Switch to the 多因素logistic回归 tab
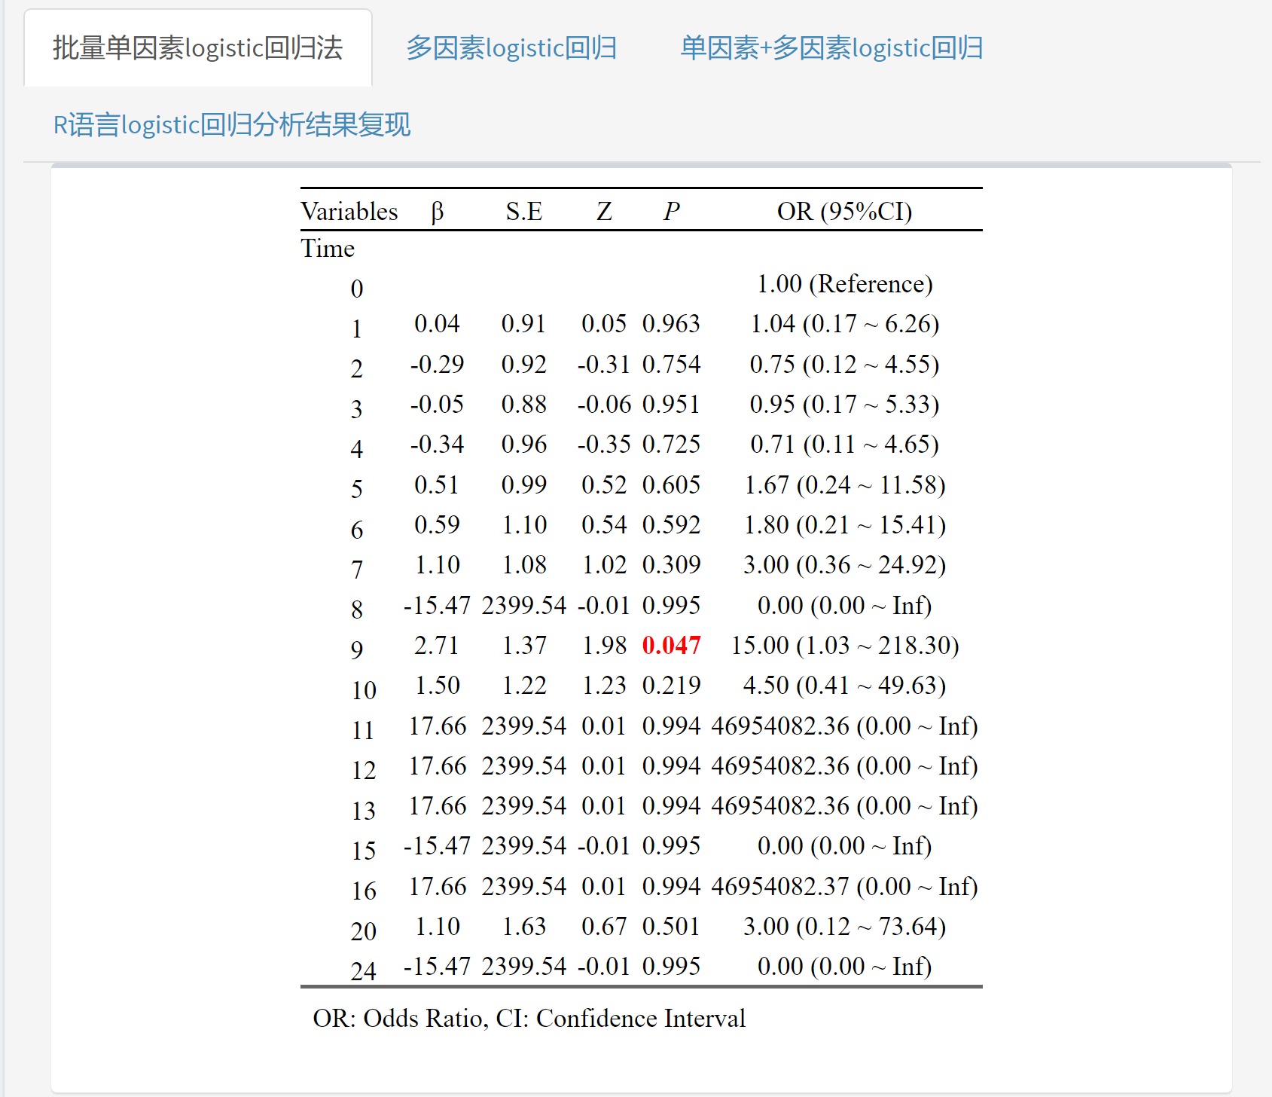The width and height of the screenshot is (1272, 1097). [x=511, y=48]
